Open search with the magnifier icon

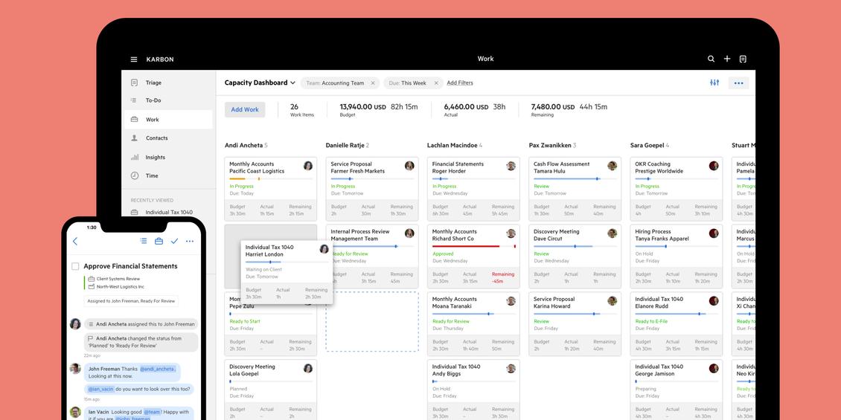pyautogui.click(x=711, y=59)
